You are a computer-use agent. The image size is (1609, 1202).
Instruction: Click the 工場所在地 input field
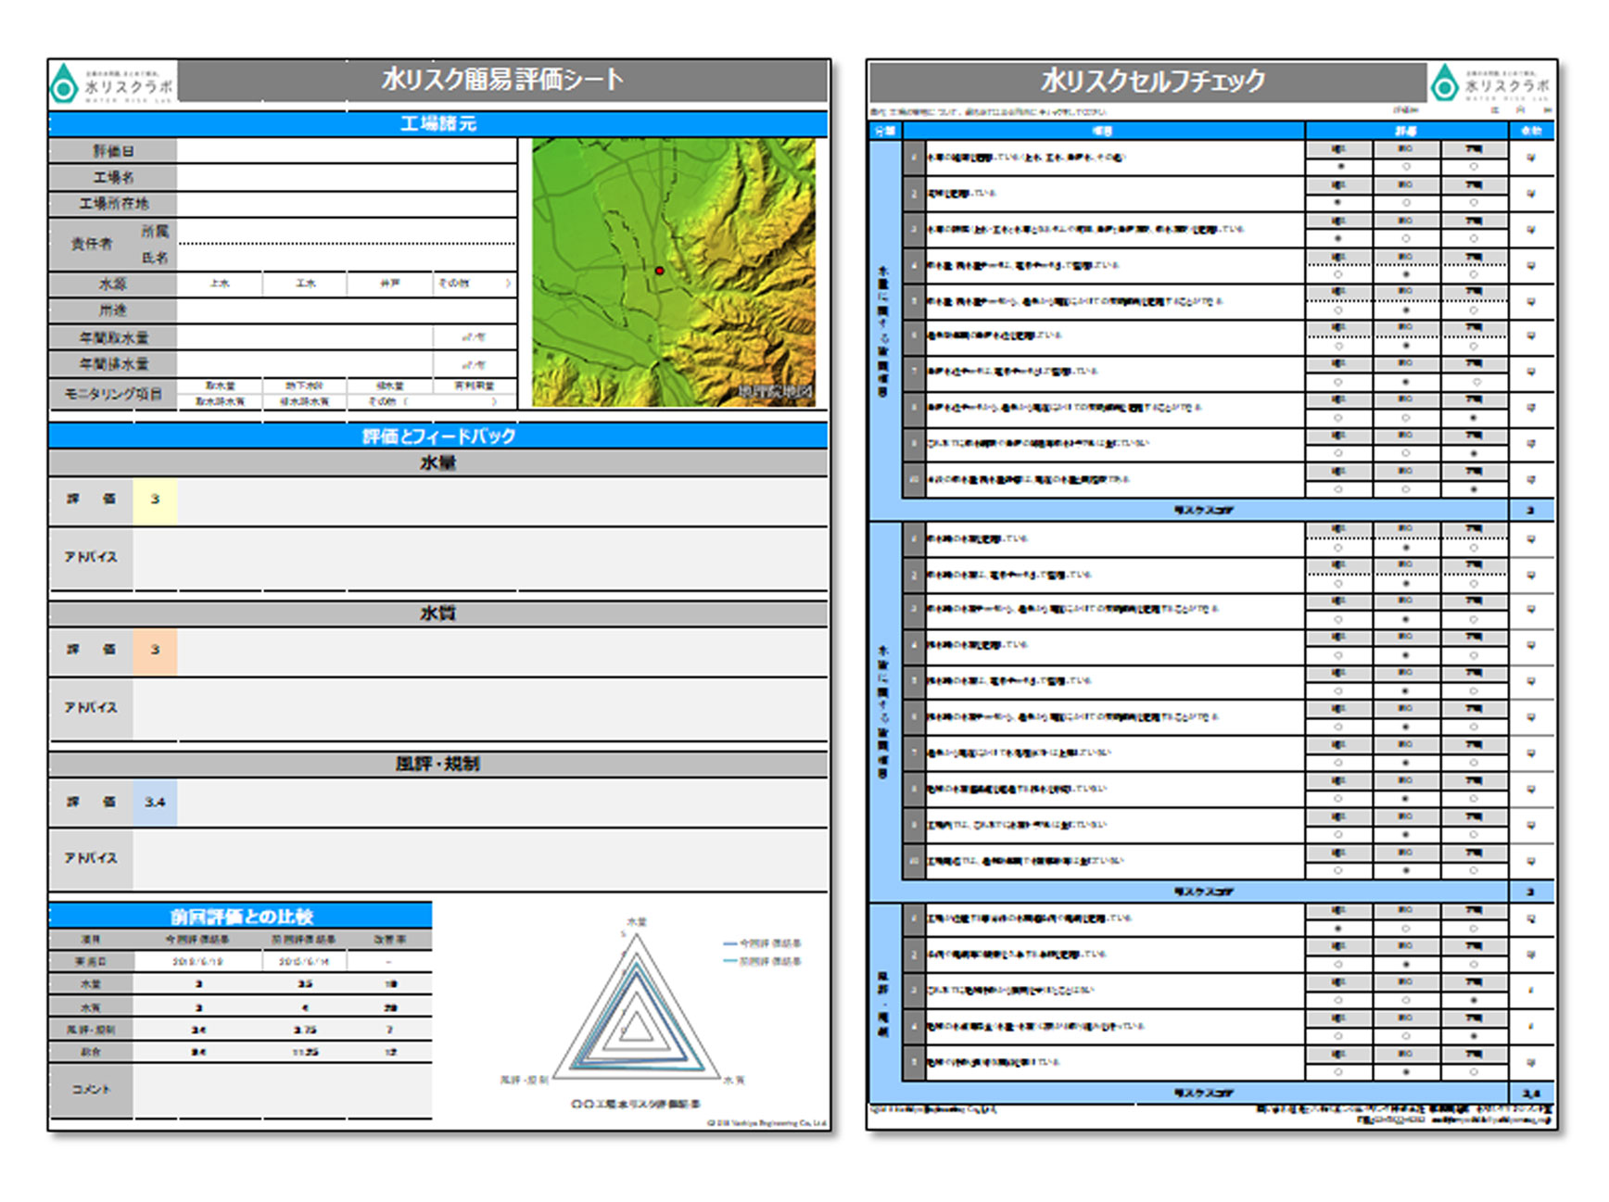click(x=347, y=204)
